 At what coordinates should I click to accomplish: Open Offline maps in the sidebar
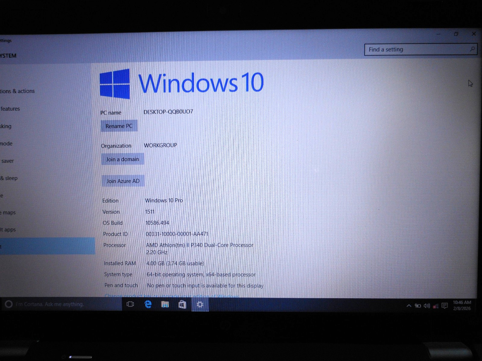8,212
